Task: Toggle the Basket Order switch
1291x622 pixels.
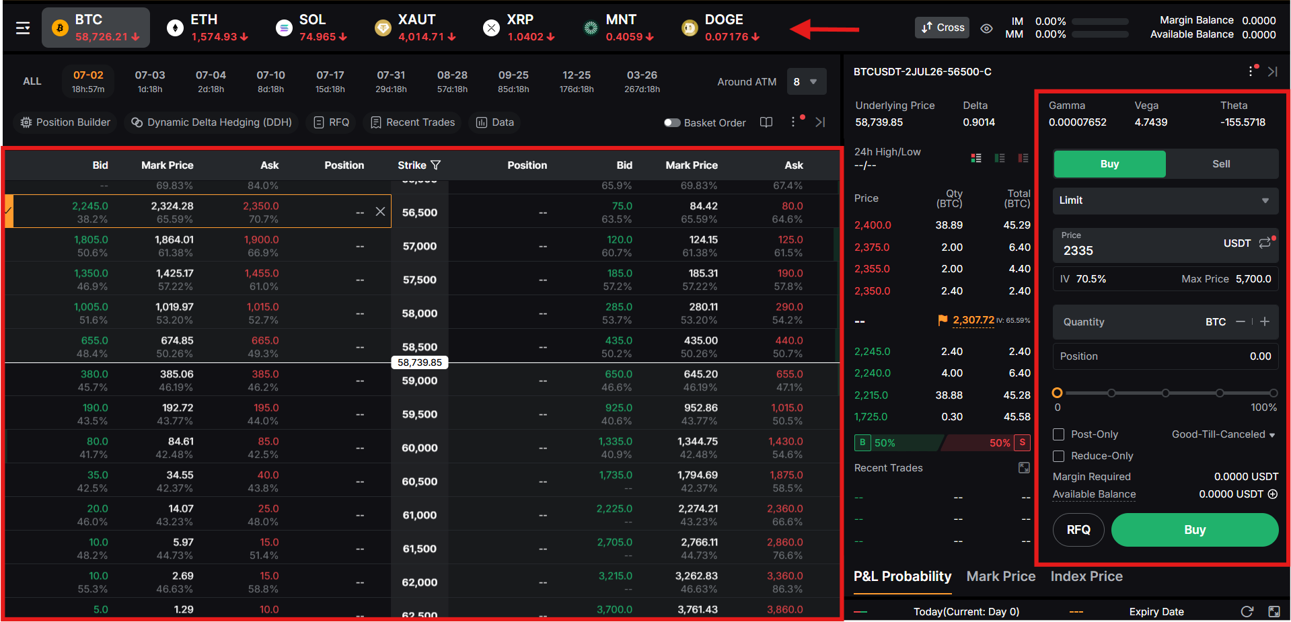Action: pyautogui.click(x=672, y=122)
